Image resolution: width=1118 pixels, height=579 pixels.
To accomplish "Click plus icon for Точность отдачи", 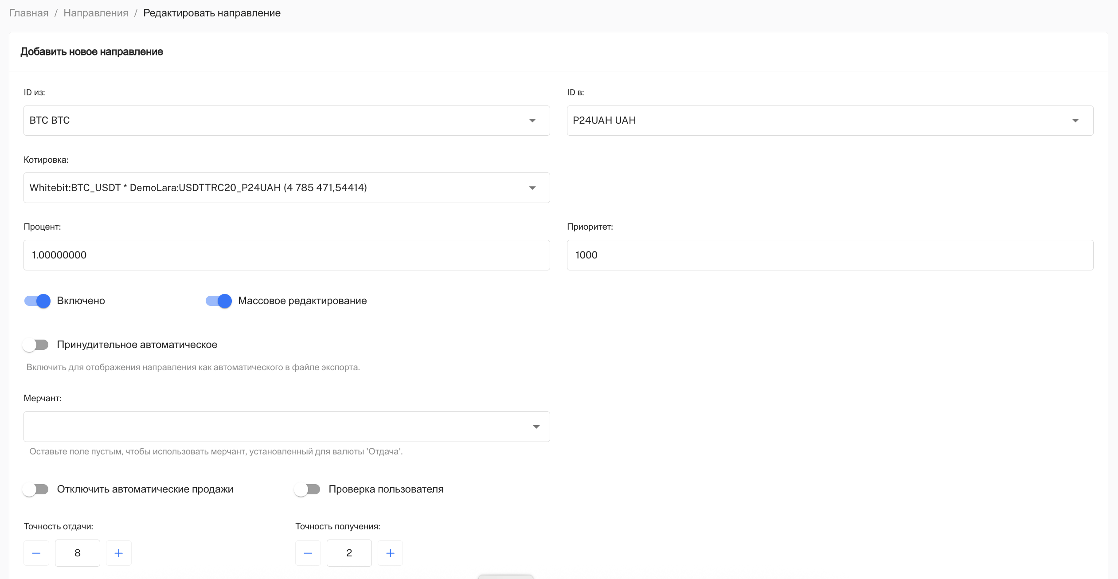I will (x=118, y=553).
